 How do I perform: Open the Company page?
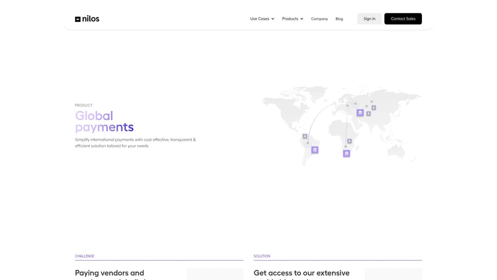click(x=319, y=19)
